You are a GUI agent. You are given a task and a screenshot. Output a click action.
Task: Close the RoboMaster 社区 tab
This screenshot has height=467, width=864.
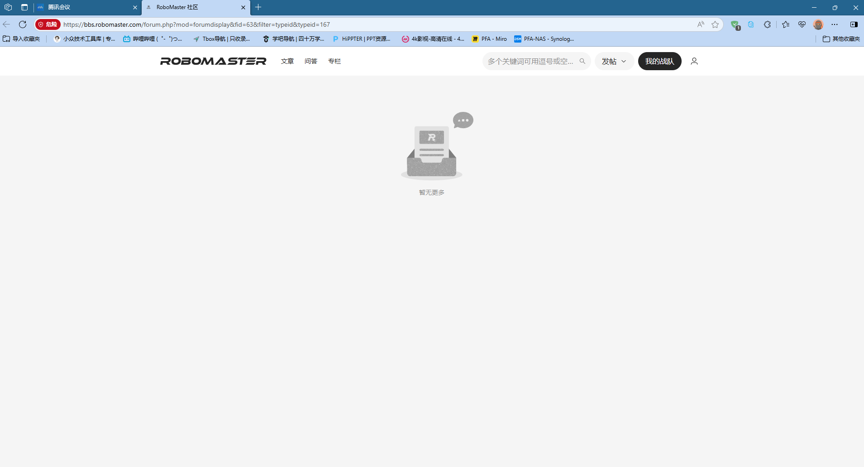pos(243,7)
